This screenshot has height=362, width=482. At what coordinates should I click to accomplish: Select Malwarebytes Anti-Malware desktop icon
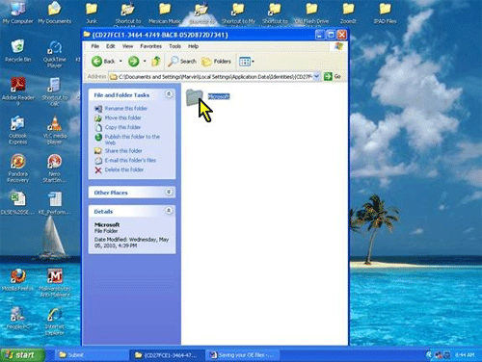tap(55, 282)
